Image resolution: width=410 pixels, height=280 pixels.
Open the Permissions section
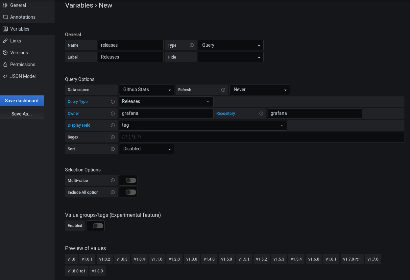tap(5, 64)
